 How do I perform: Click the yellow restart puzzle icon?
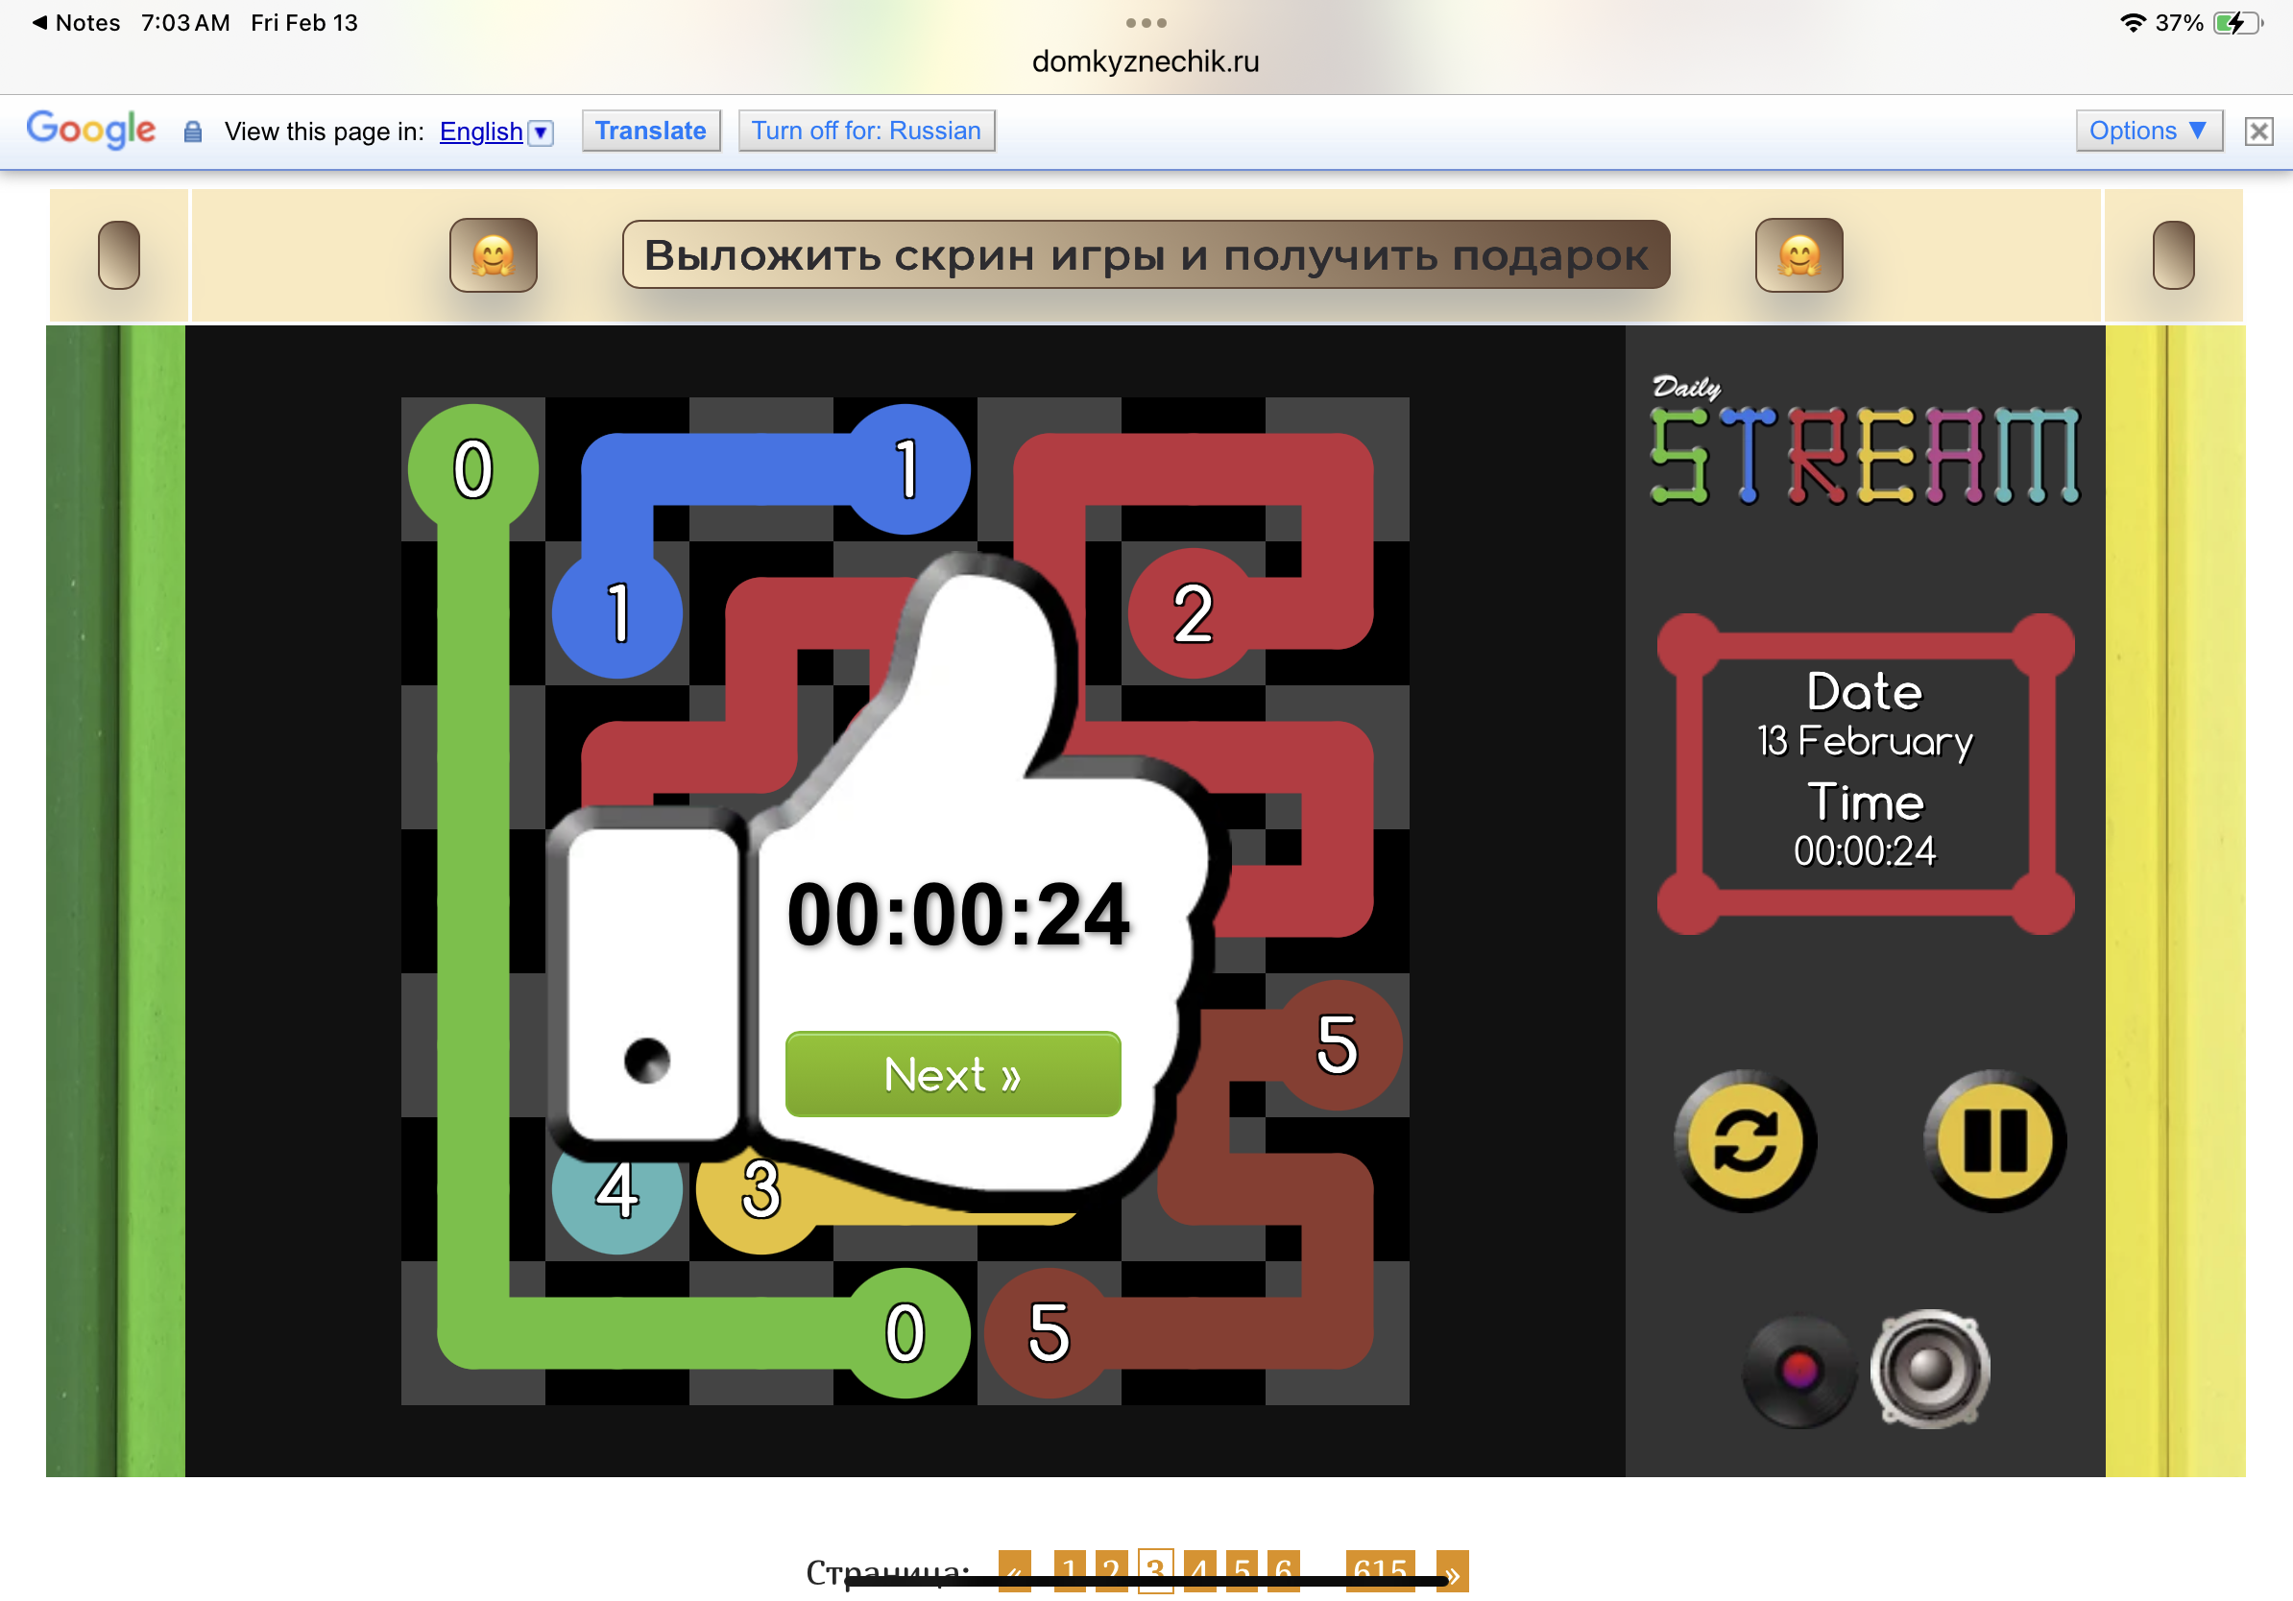point(1744,1140)
